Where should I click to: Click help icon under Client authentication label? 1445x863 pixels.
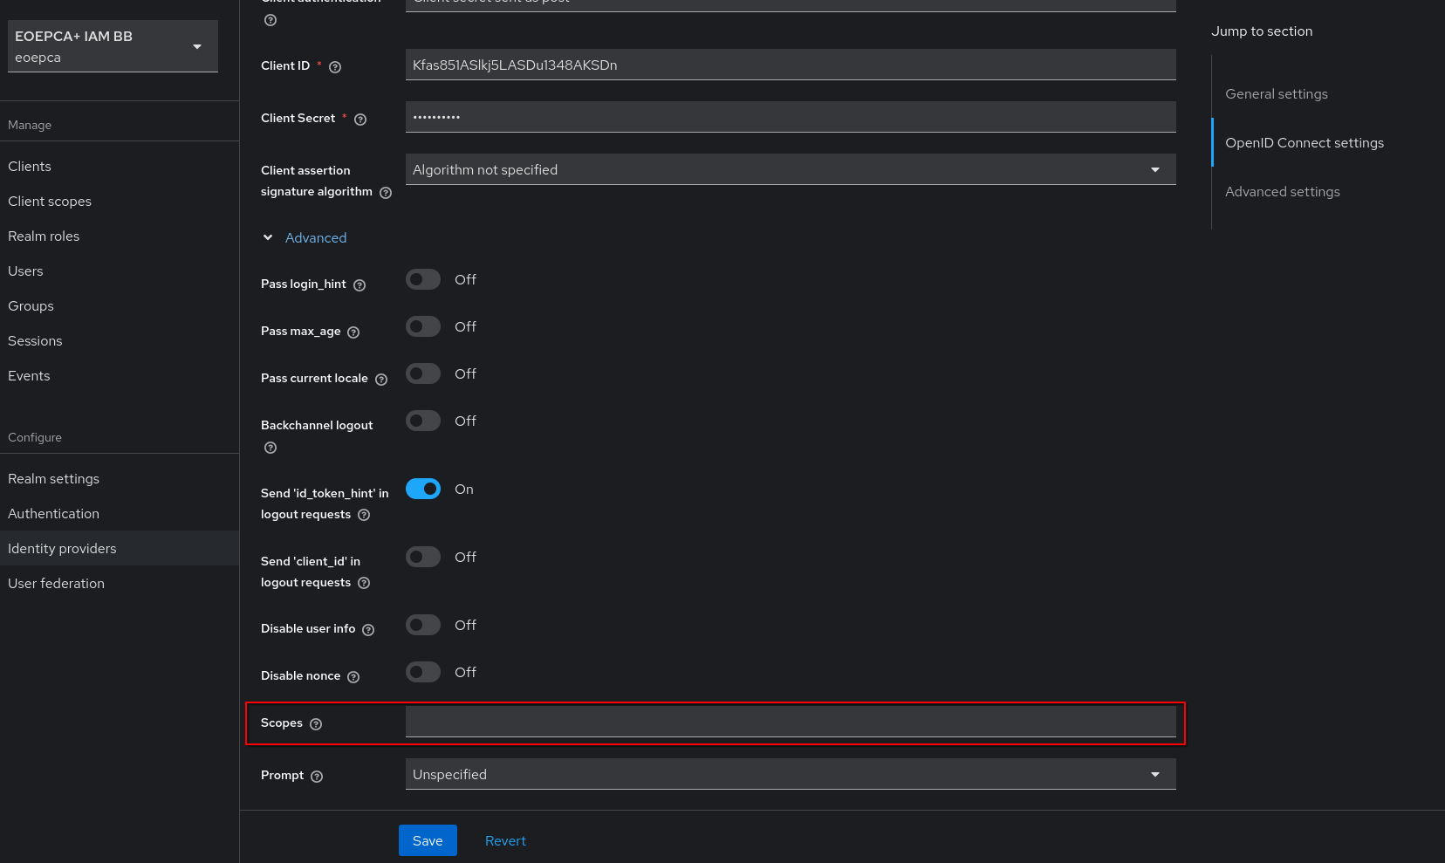tap(271, 20)
